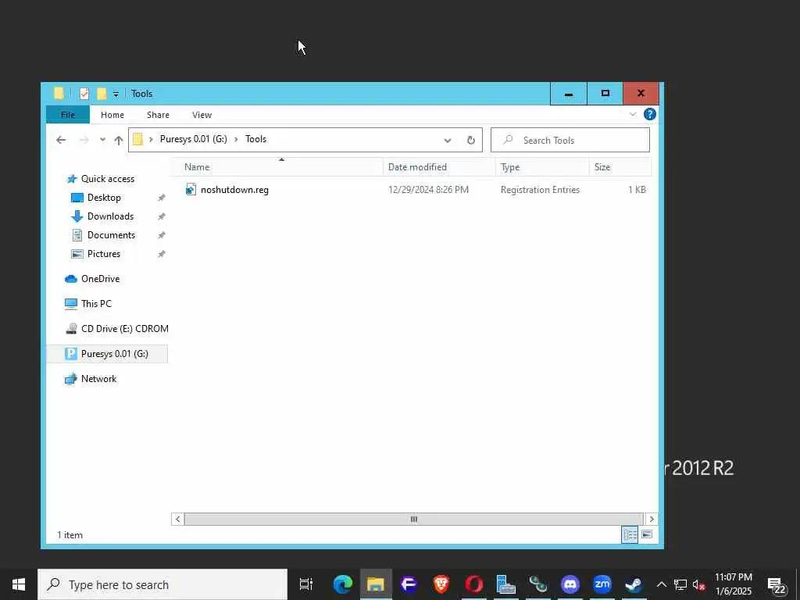The width and height of the screenshot is (800, 600).
Task: Switch to Details view in status bar
Action: [x=630, y=535]
